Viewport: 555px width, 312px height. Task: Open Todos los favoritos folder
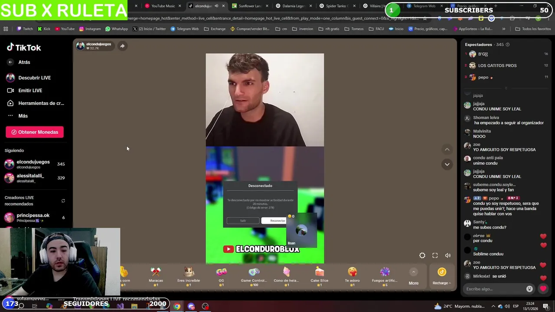click(x=533, y=29)
